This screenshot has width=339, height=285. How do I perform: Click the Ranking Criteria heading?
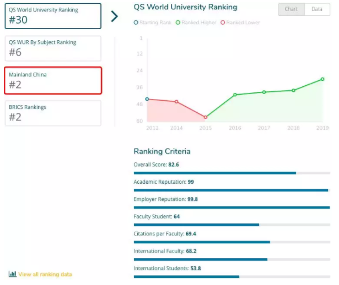162,151
